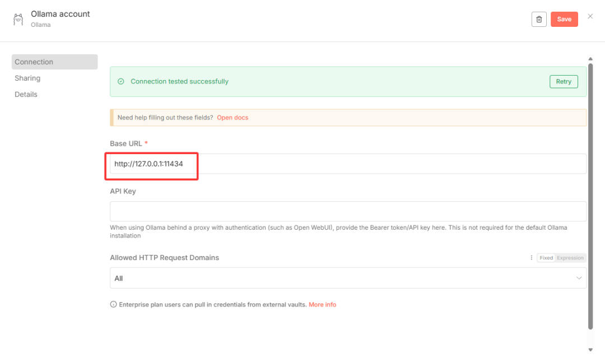
Task: Click the enterprise info circle icon
Action: pyautogui.click(x=113, y=304)
